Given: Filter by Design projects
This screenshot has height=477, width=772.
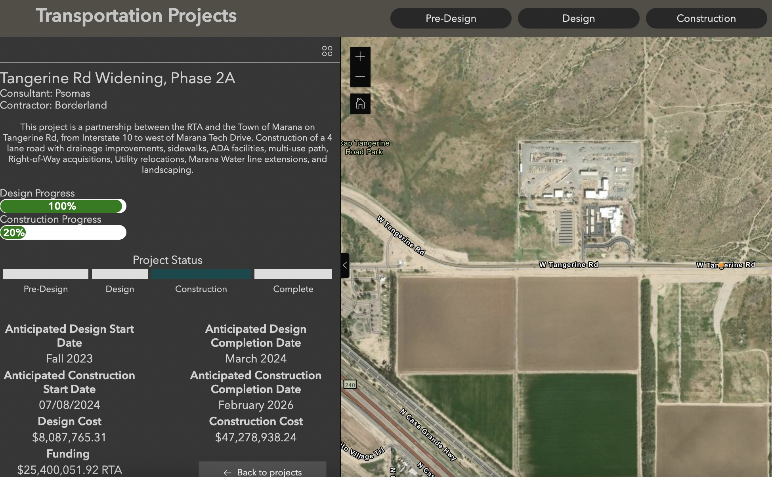Looking at the screenshot, I should (x=578, y=18).
